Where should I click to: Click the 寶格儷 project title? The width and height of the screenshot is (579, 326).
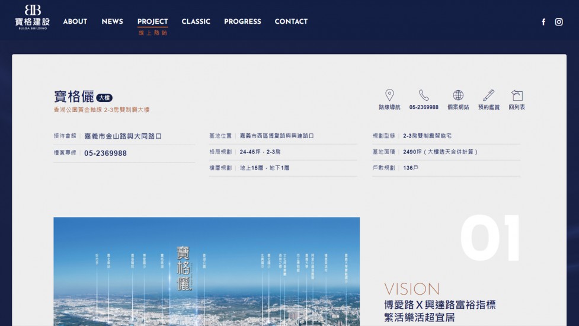click(74, 97)
